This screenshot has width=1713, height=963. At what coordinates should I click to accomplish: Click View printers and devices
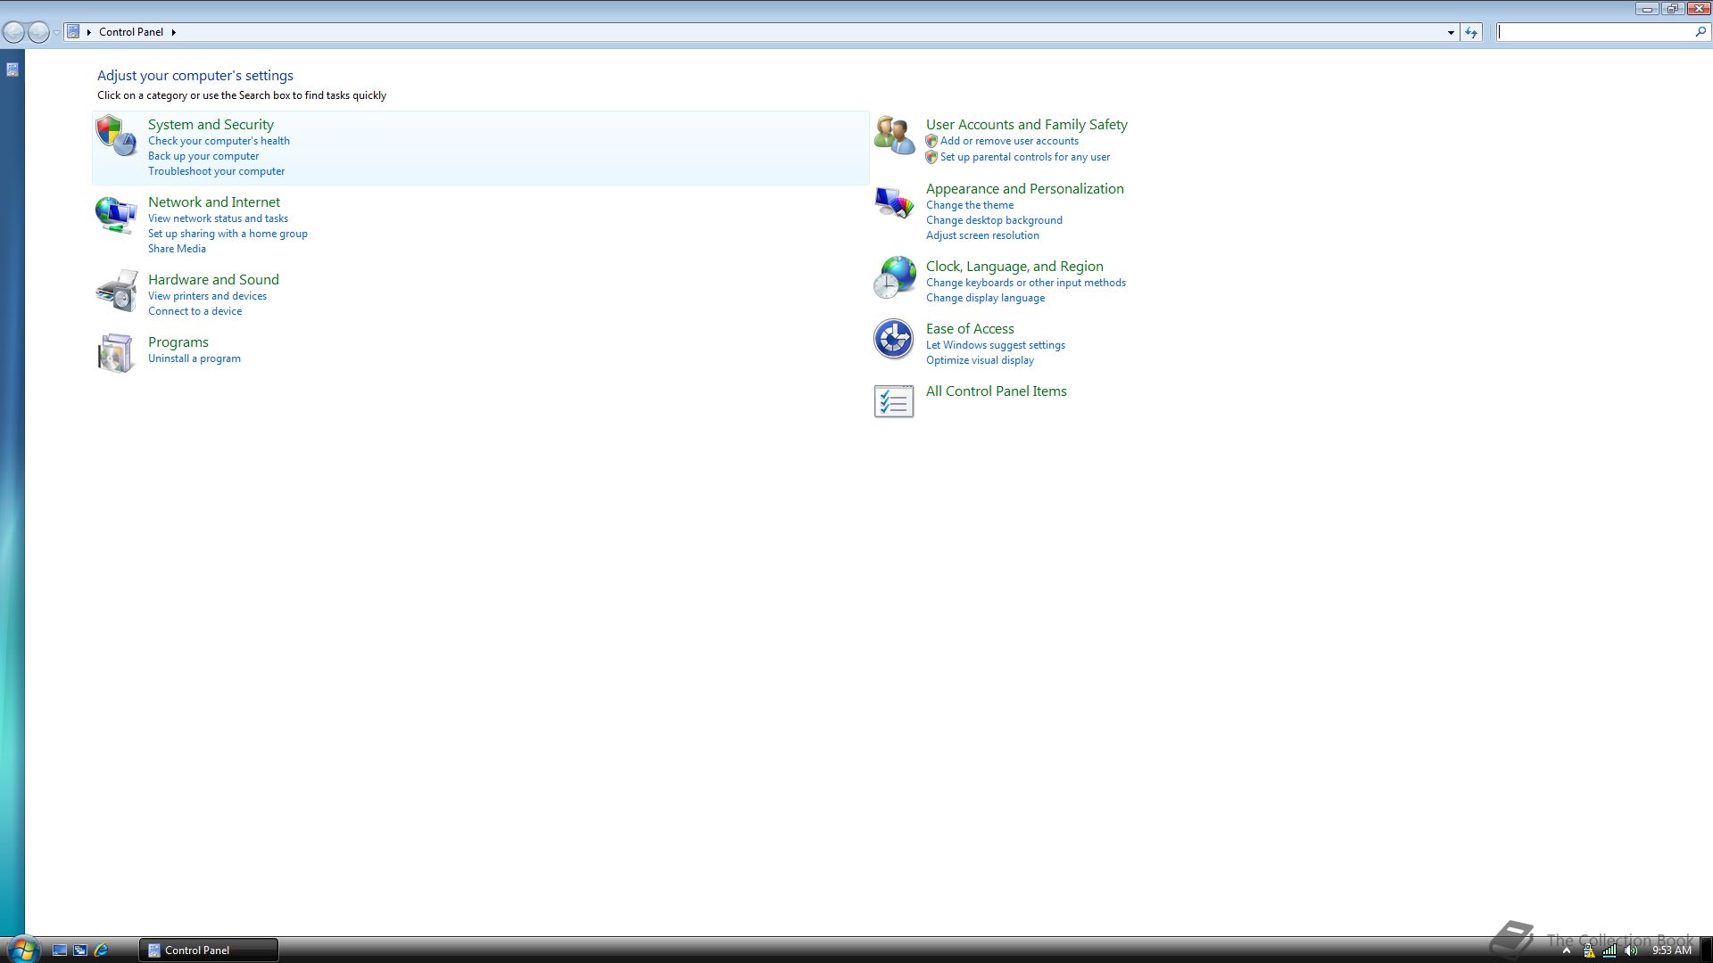pos(207,296)
